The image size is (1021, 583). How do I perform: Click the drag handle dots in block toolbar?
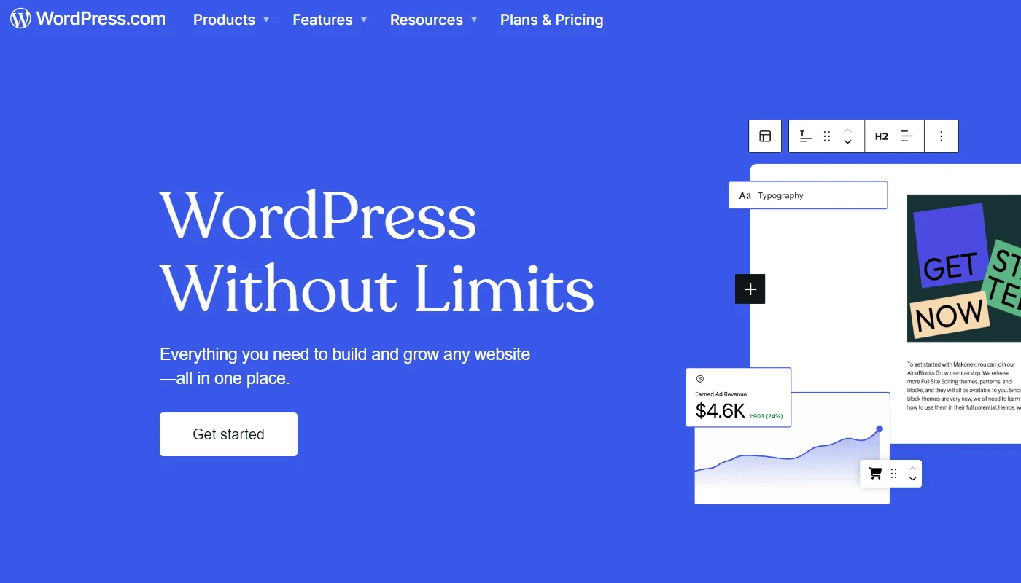coord(827,136)
